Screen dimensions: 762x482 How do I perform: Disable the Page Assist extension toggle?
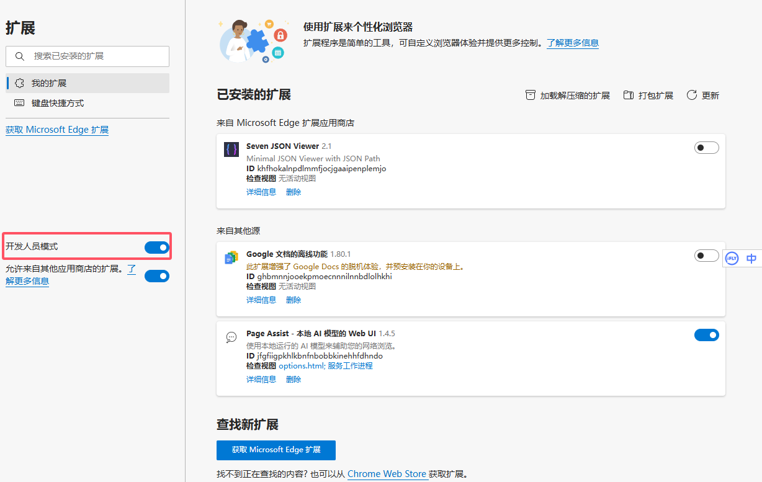[x=706, y=335]
